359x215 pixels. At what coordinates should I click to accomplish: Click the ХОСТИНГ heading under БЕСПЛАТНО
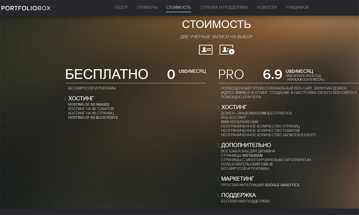(x=81, y=98)
